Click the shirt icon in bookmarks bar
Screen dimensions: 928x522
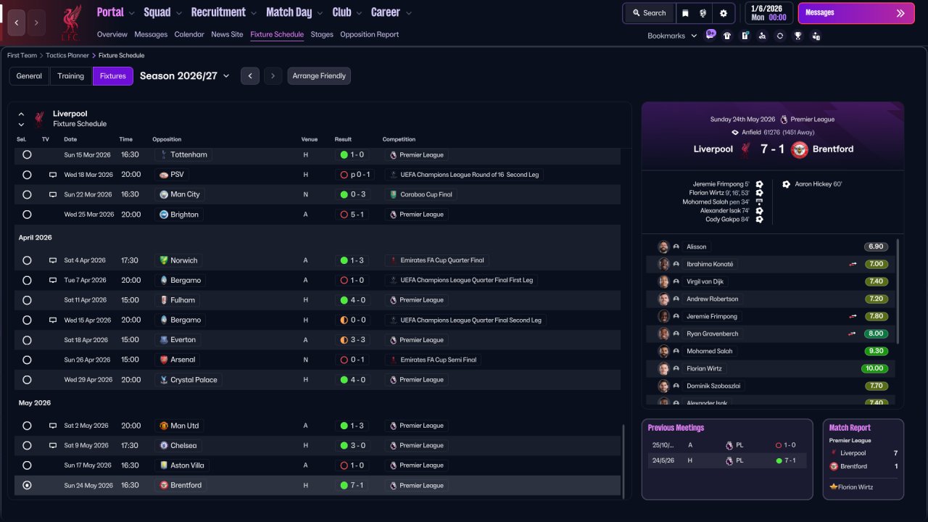727,36
